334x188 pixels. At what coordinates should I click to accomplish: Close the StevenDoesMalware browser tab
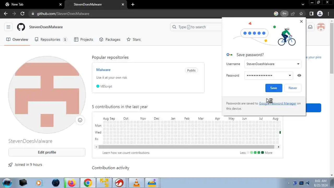(x=123, y=4)
